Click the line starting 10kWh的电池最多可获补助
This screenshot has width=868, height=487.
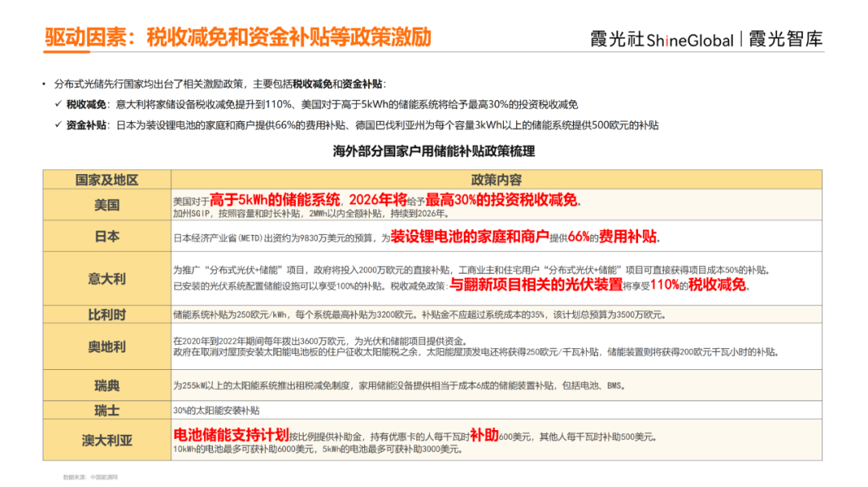[317, 449]
